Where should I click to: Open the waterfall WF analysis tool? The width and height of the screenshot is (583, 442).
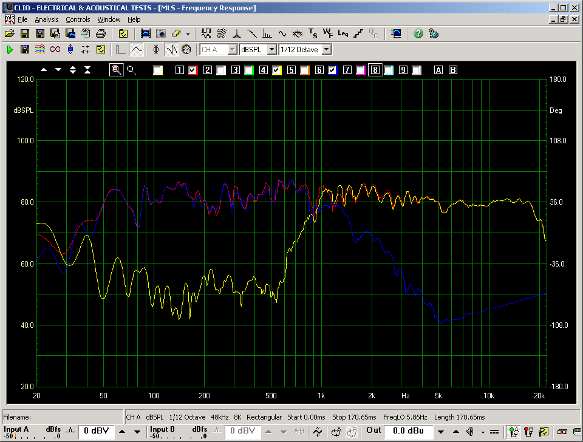pyautogui.click(x=328, y=33)
